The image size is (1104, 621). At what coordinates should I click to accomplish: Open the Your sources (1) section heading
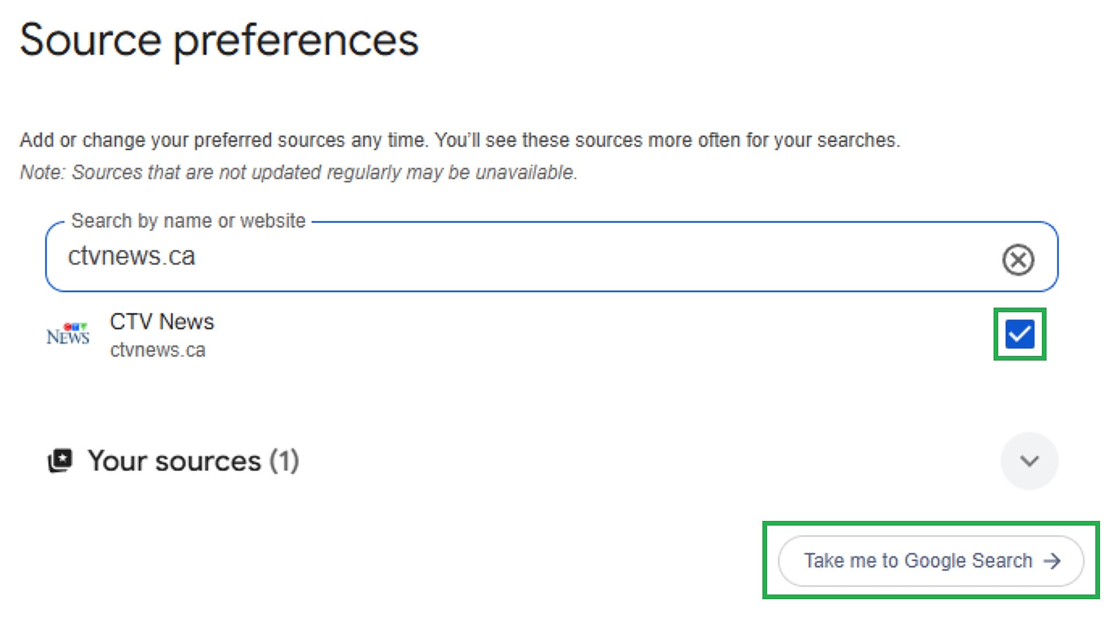coord(193,461)
